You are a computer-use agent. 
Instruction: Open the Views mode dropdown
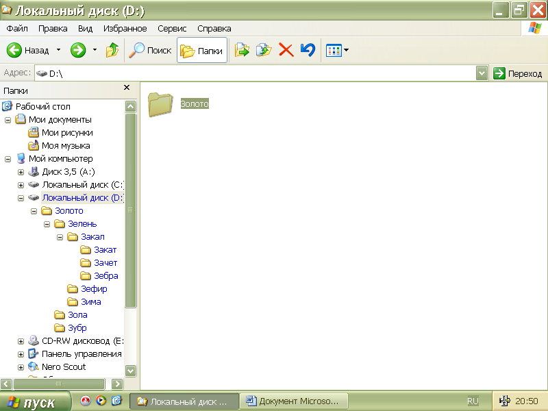point(337,50)
